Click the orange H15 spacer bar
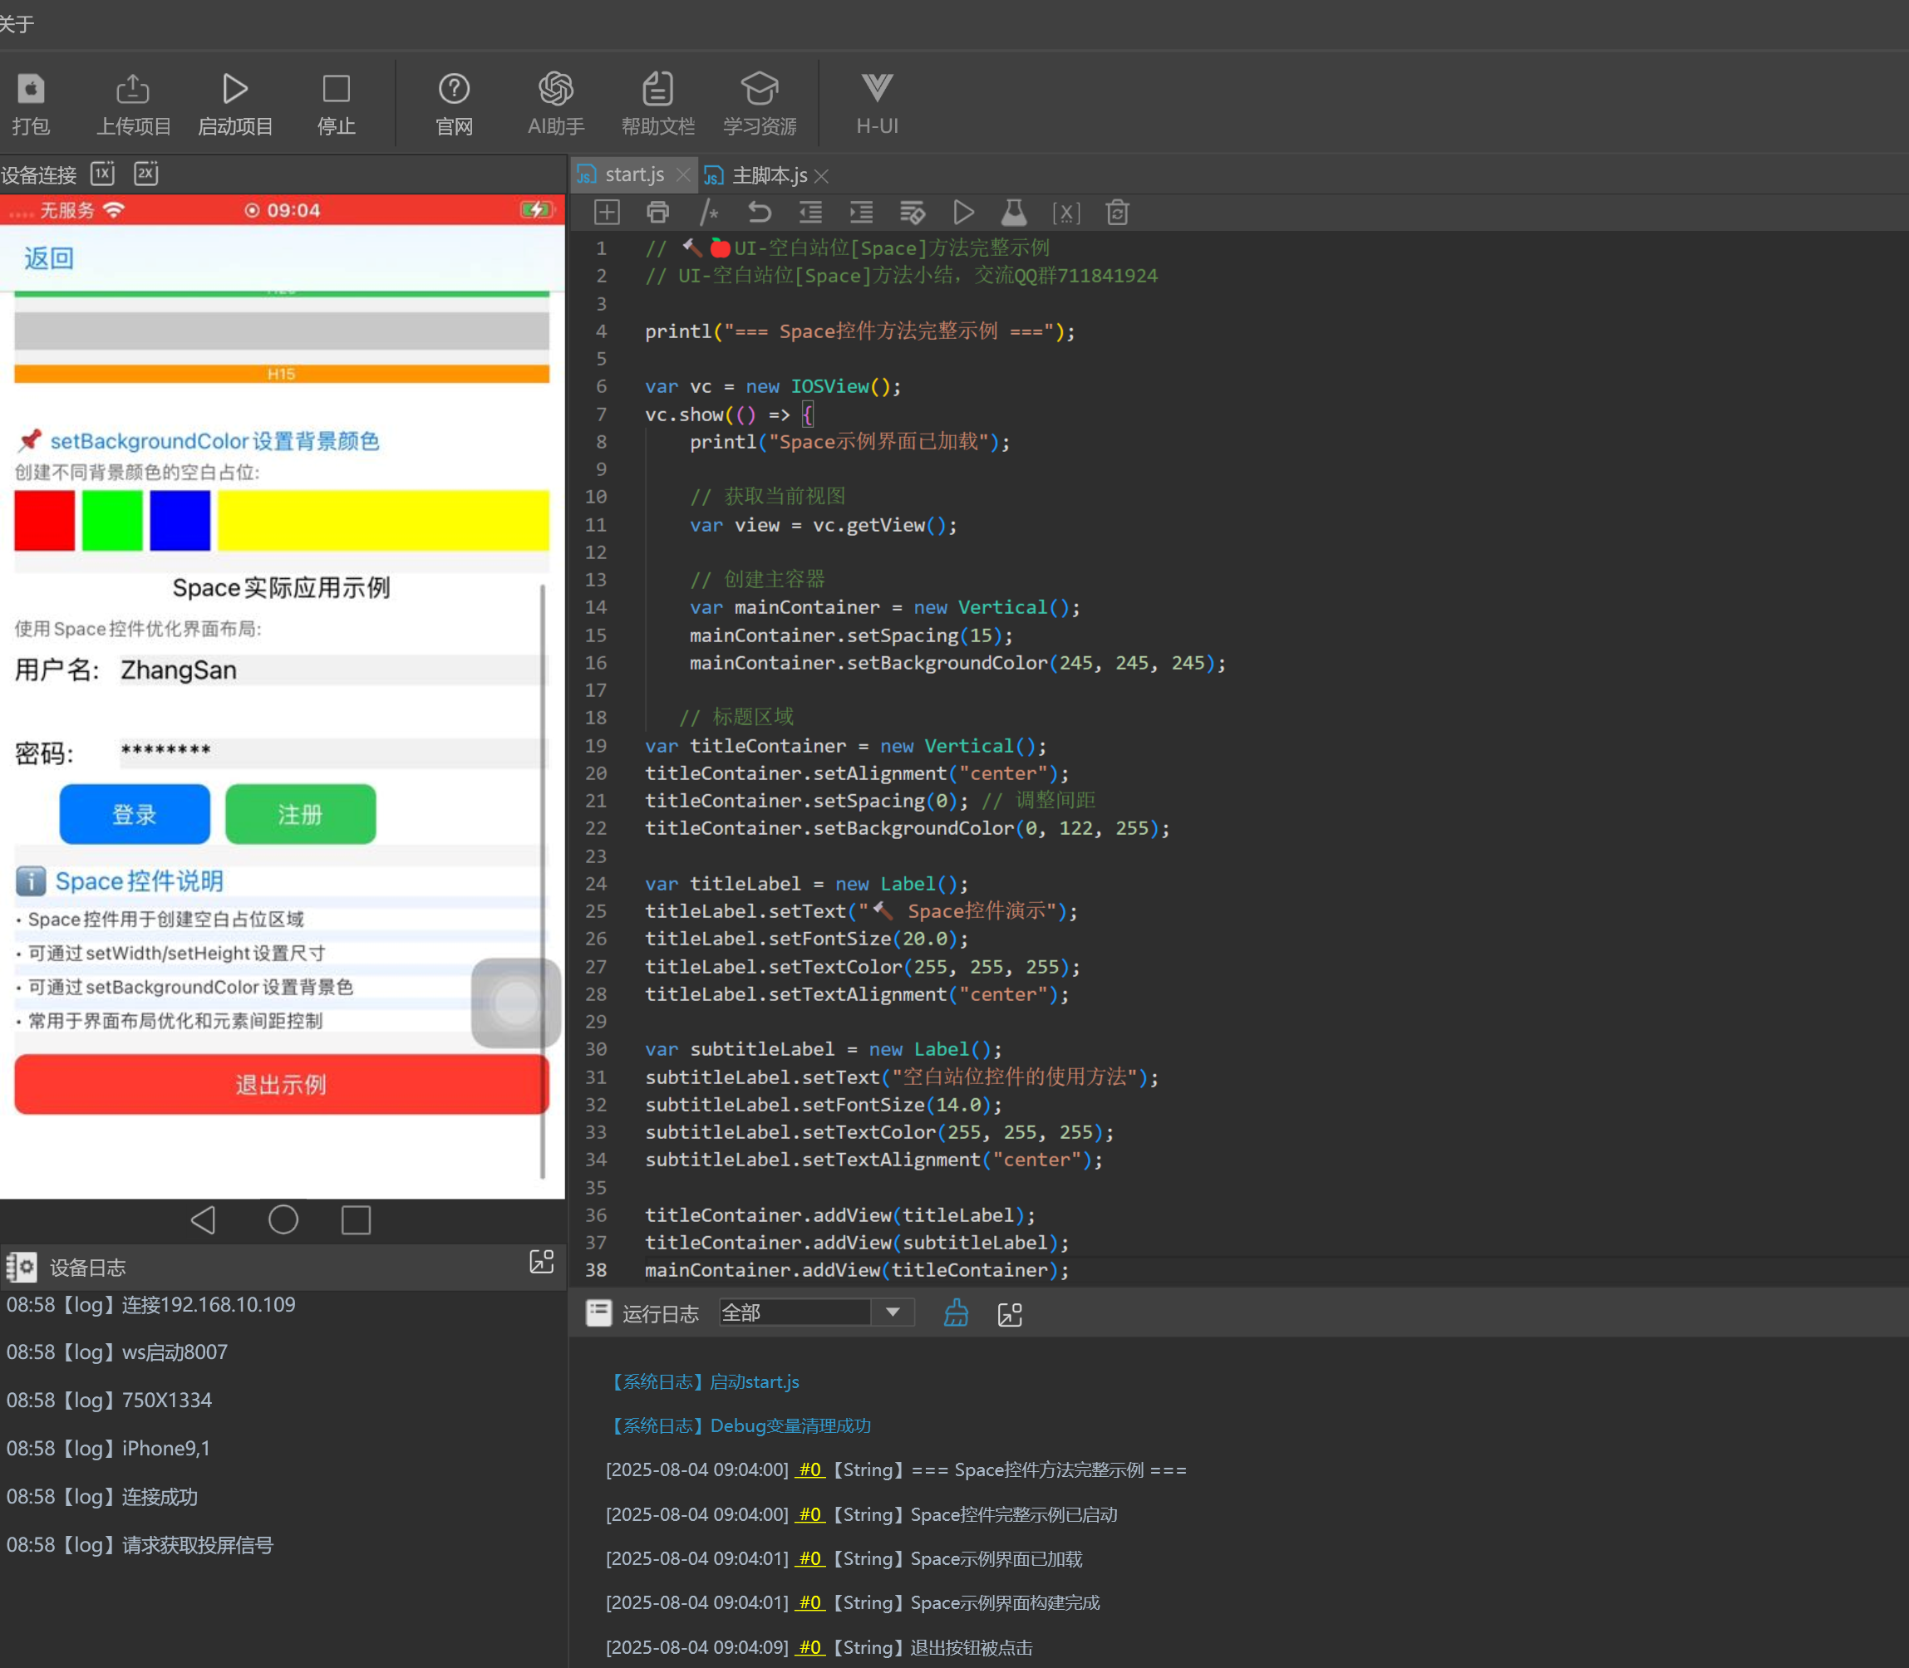Screen dimensions: 1909x1668 point(281,373)
